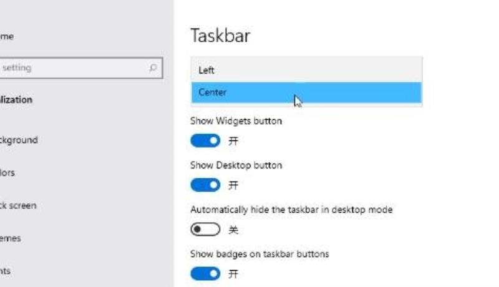Enable automatically hide the taskbar toggle

[x=205, y=229]
